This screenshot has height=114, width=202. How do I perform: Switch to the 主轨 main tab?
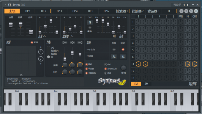point(12,11)
